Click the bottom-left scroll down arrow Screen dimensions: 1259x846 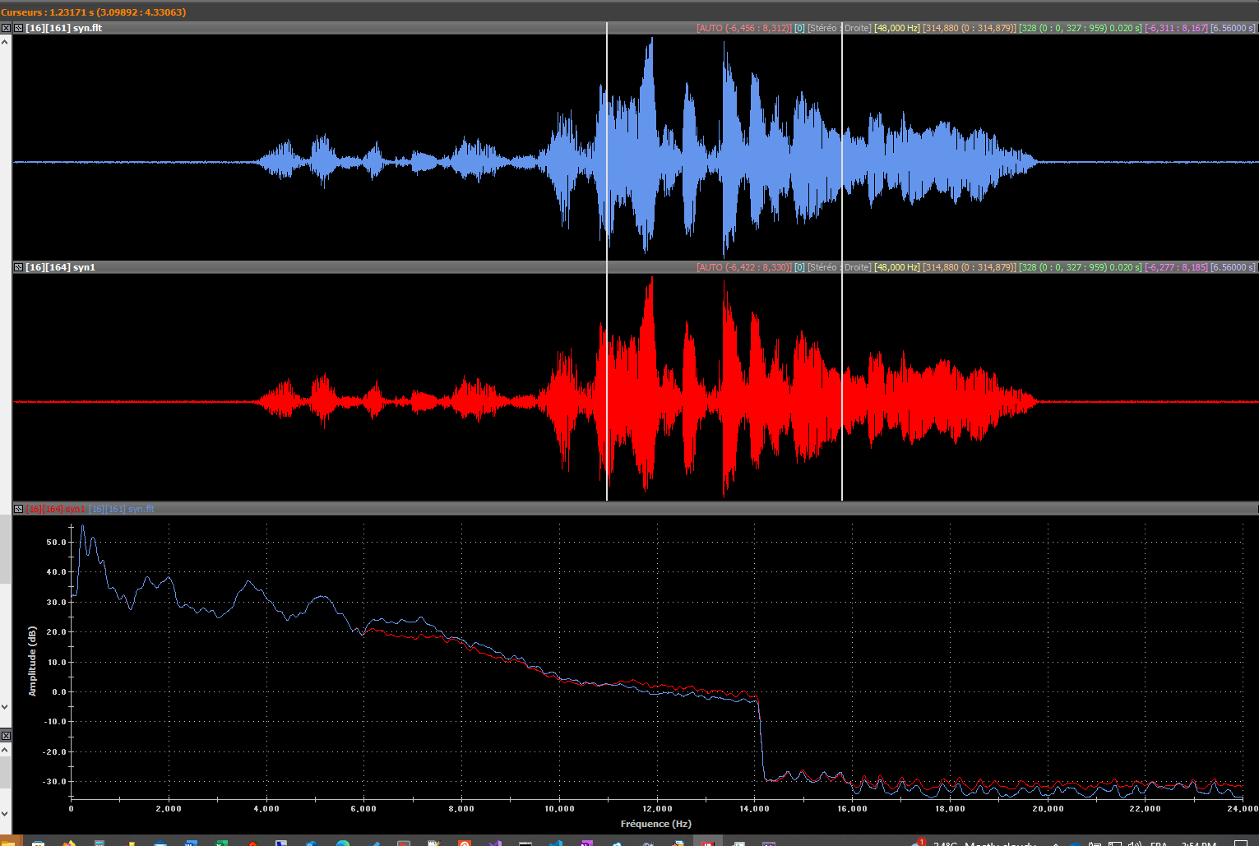[x=6, y=814]
